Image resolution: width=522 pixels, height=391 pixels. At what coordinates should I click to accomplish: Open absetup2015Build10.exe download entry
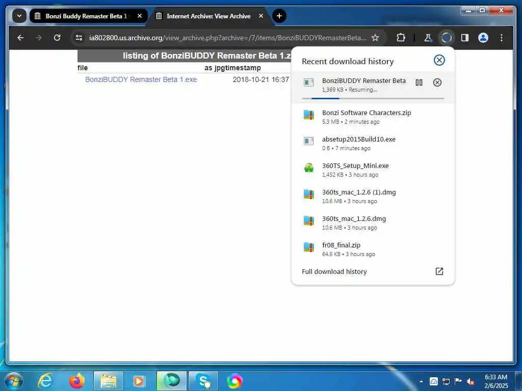[373, 143]
